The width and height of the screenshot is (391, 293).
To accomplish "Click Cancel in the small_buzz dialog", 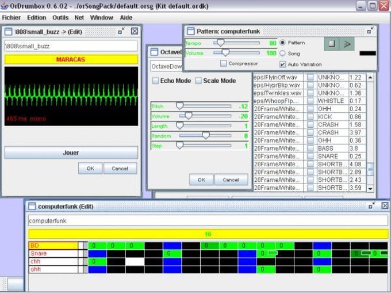I will 120,169.
